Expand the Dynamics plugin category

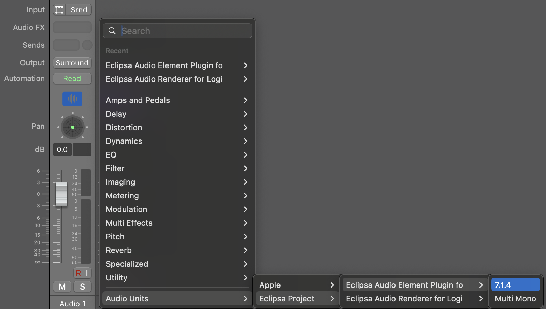click(x=177, y=141)
